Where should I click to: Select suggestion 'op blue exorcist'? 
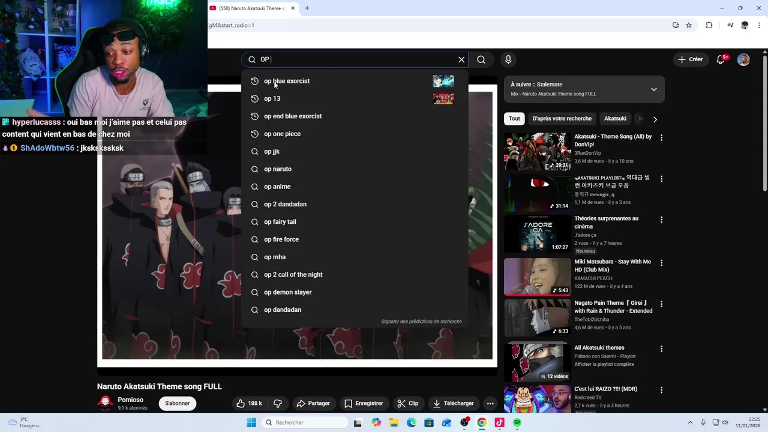click(x=355, y=81)
